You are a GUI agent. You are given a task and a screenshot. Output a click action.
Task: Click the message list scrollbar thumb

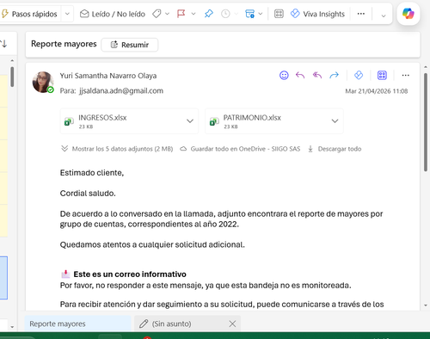click(12, 77)
